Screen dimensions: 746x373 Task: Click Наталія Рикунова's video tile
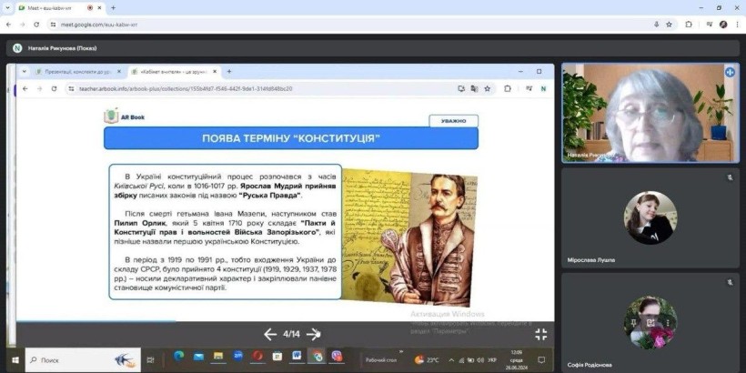click(x=650, y=113)
